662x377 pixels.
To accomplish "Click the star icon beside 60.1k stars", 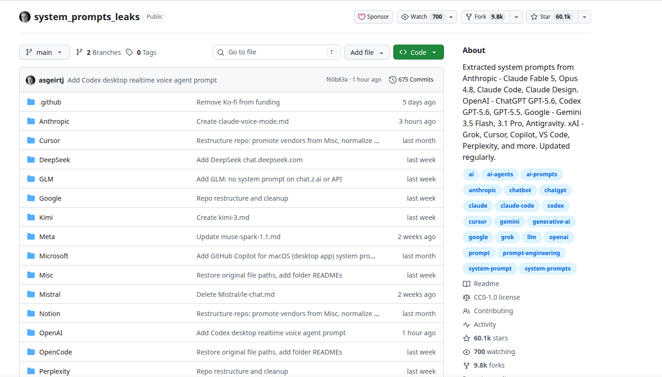I will click(467, 338).
